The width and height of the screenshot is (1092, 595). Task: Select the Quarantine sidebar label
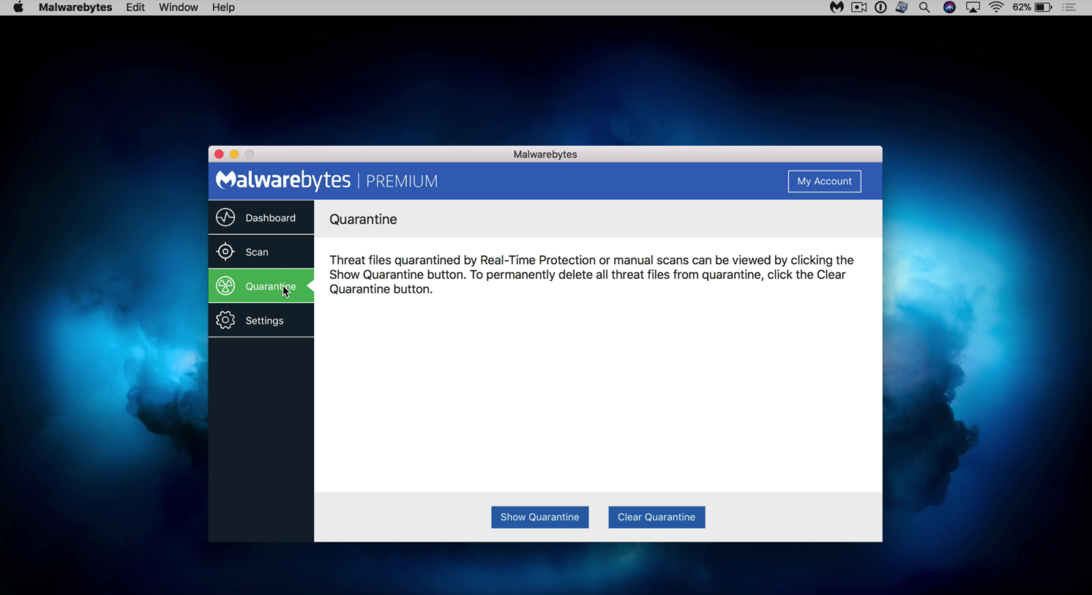point(271,287)
